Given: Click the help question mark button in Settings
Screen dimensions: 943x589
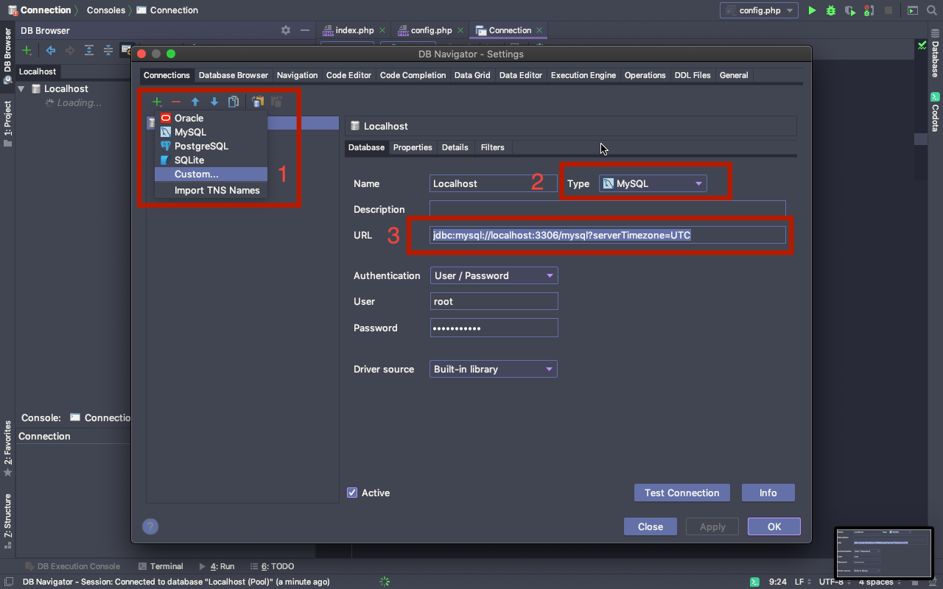Looking at the screenshot, I should 150,526.
